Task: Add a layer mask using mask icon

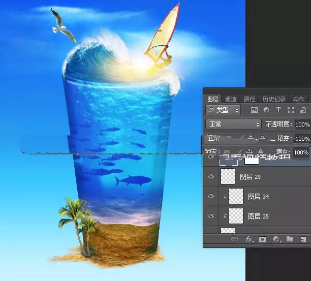Action: pyautogui.click(x=263, y=239)
